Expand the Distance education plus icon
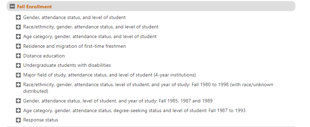The image size is (310, 127). 18,56
